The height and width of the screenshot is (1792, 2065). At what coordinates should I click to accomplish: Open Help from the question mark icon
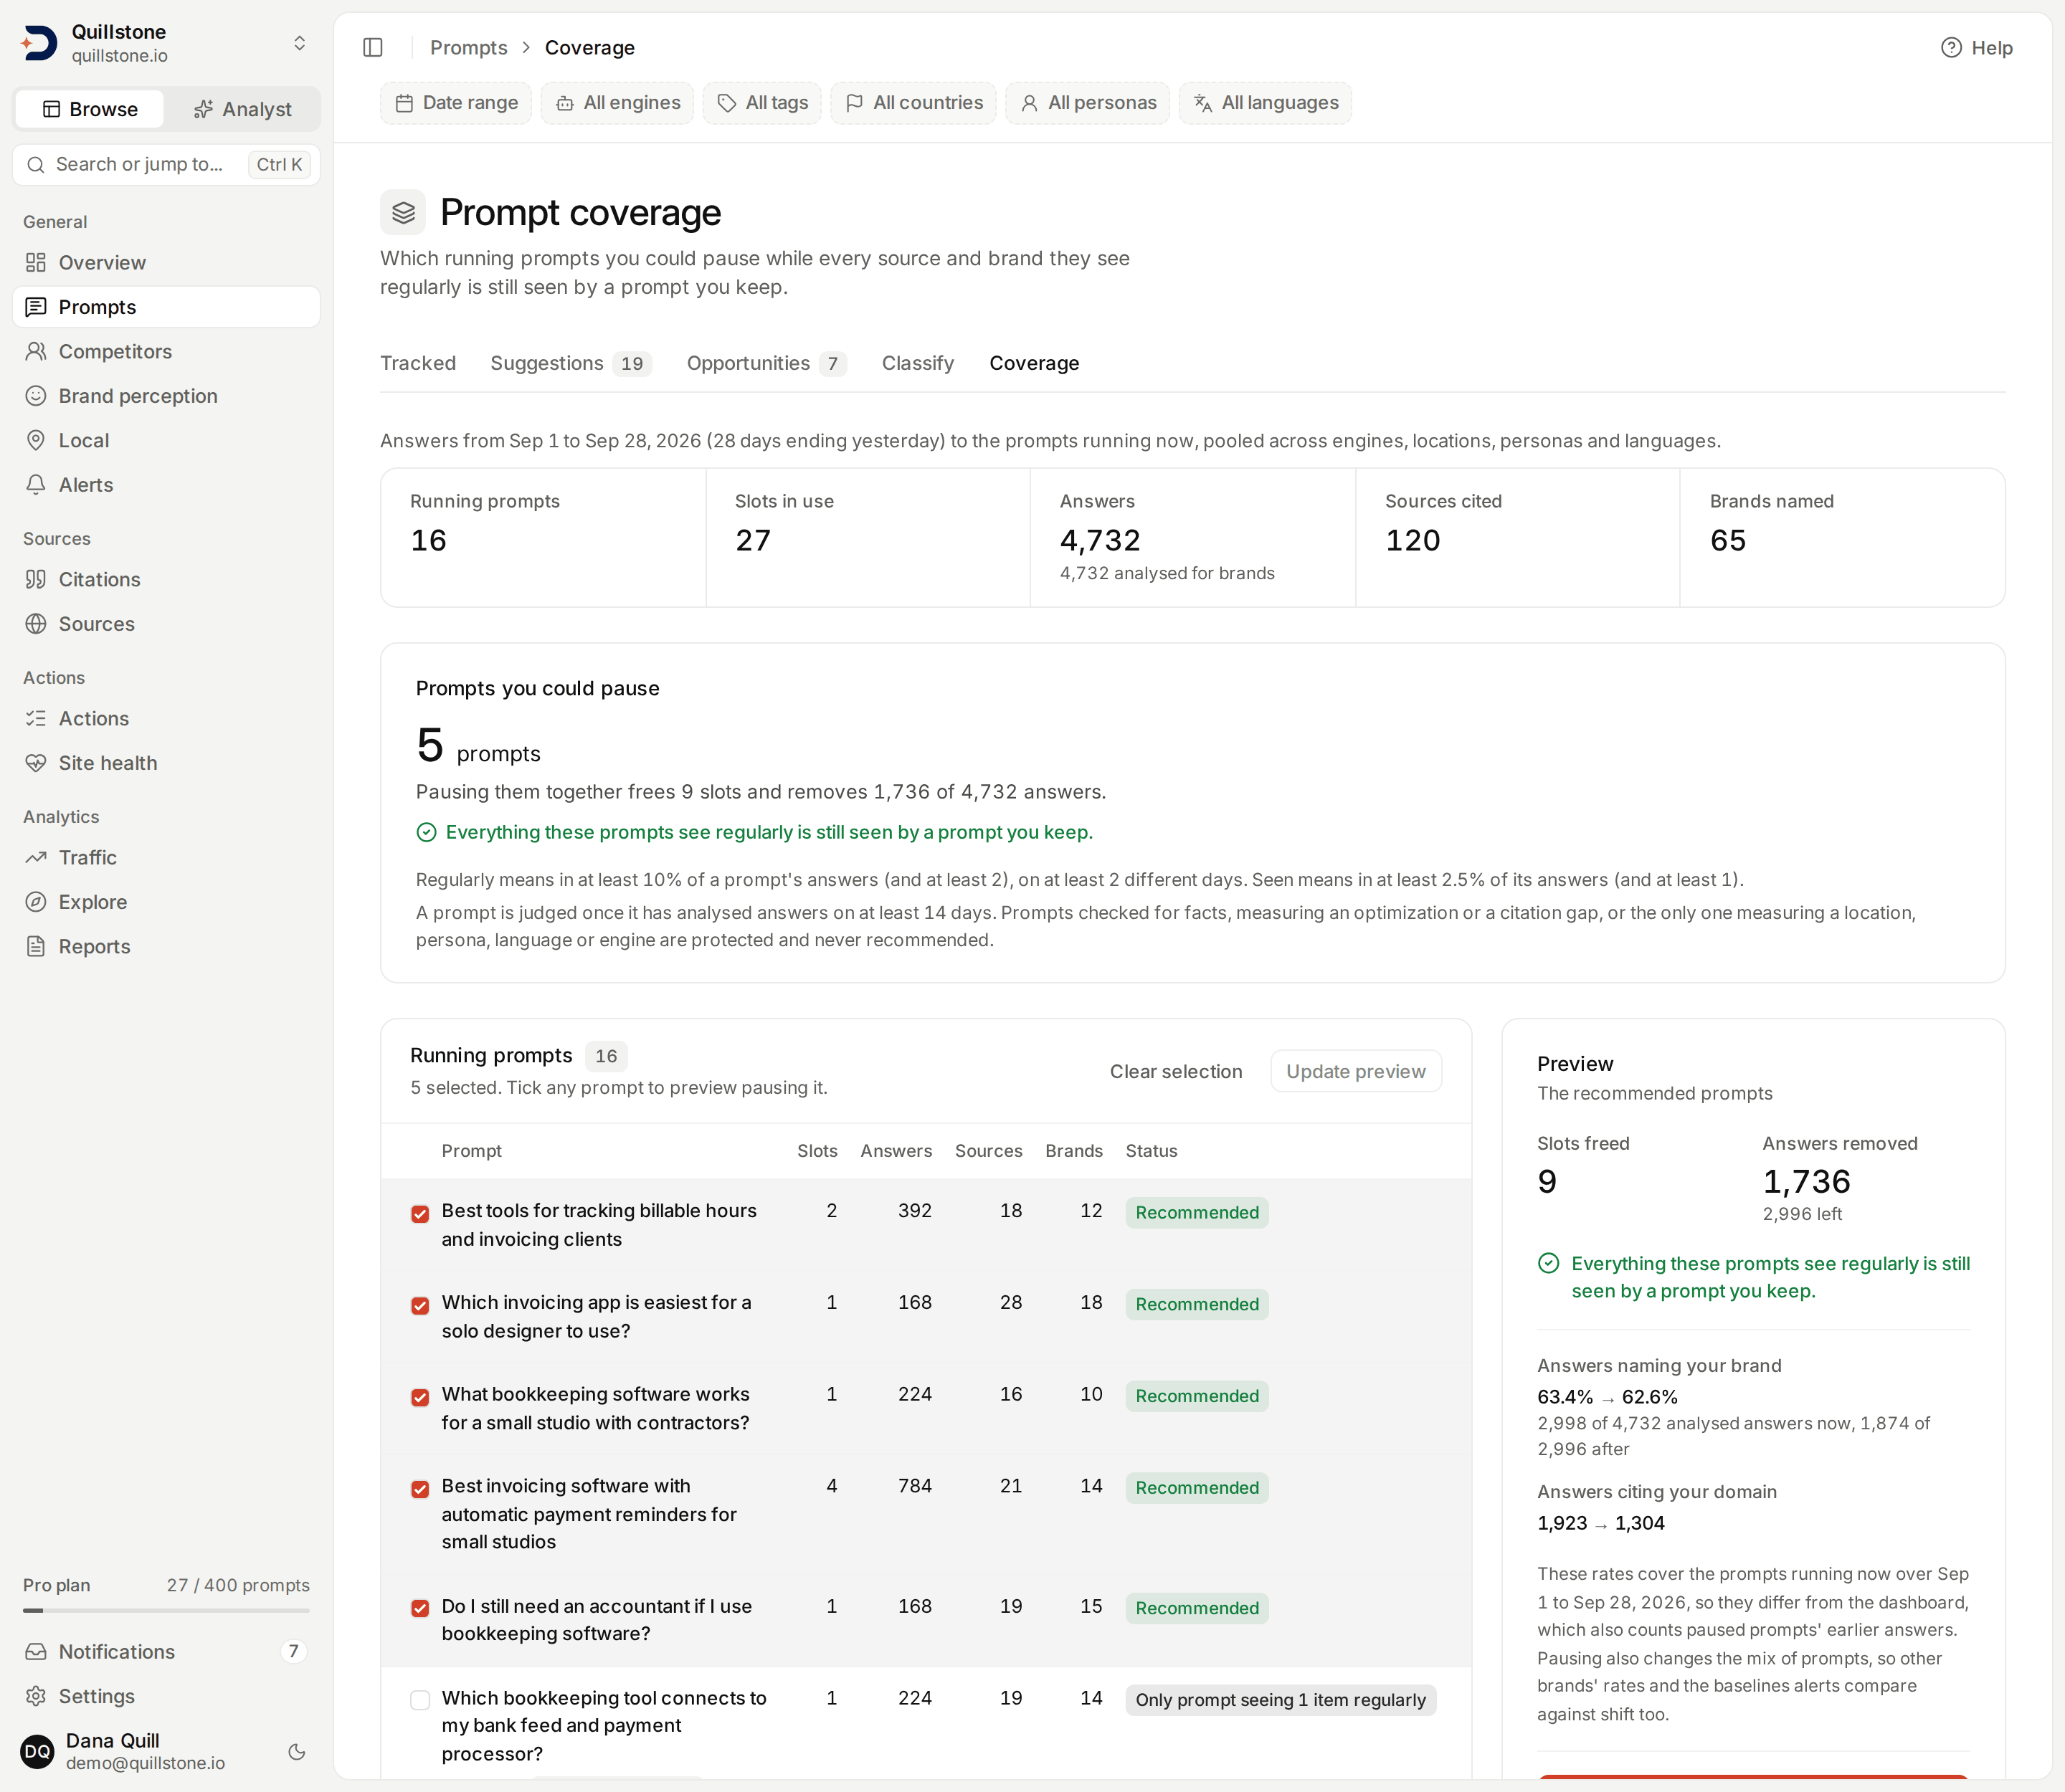click(1976, 47)
